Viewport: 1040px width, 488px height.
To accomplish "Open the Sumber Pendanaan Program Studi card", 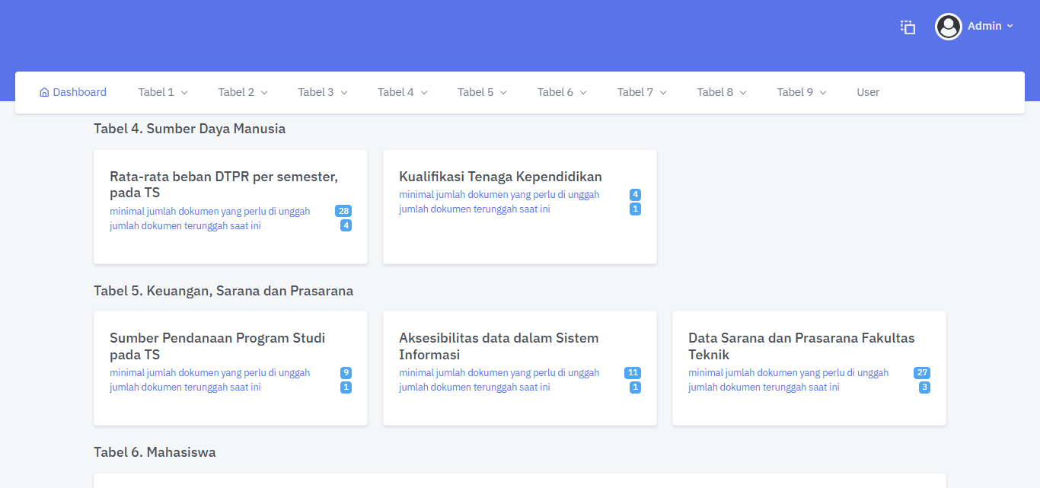I will tap(231, 368).
